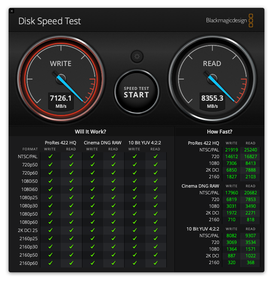The image size is (273, 282).
Task: Click Cinema DNG 2K DCI read value 2271
Action: coord(251,213)
